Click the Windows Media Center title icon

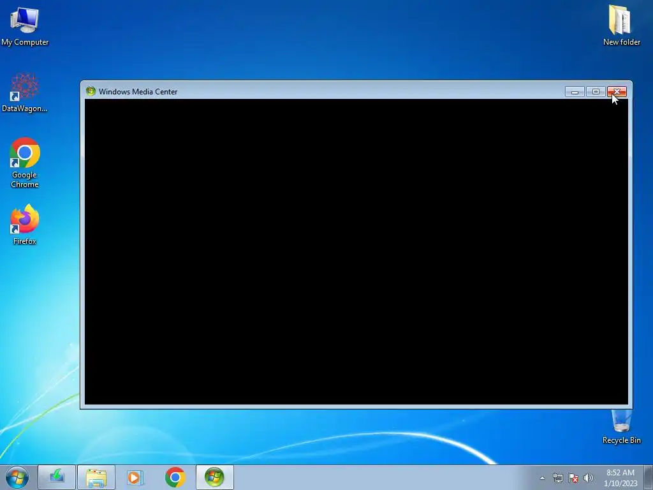click(91, 91)
